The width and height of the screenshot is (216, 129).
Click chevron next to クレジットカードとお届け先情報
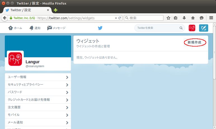(x=67, y=100)
